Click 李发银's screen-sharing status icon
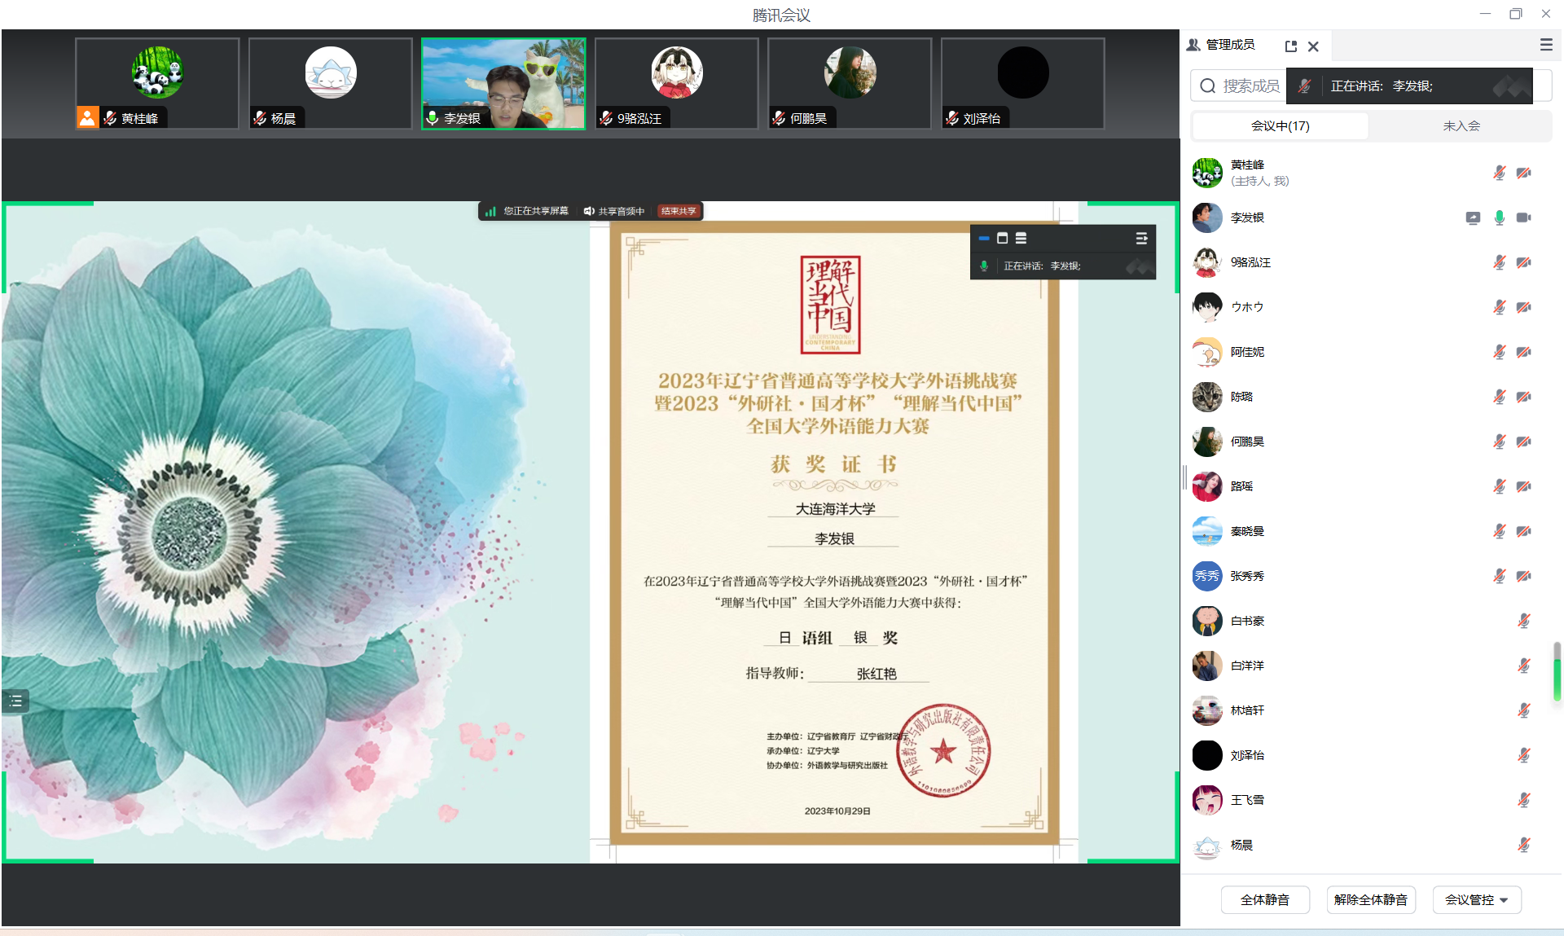Viewport: 1564px width, 936px height. pyautogui.click(x=1473, y=218)
